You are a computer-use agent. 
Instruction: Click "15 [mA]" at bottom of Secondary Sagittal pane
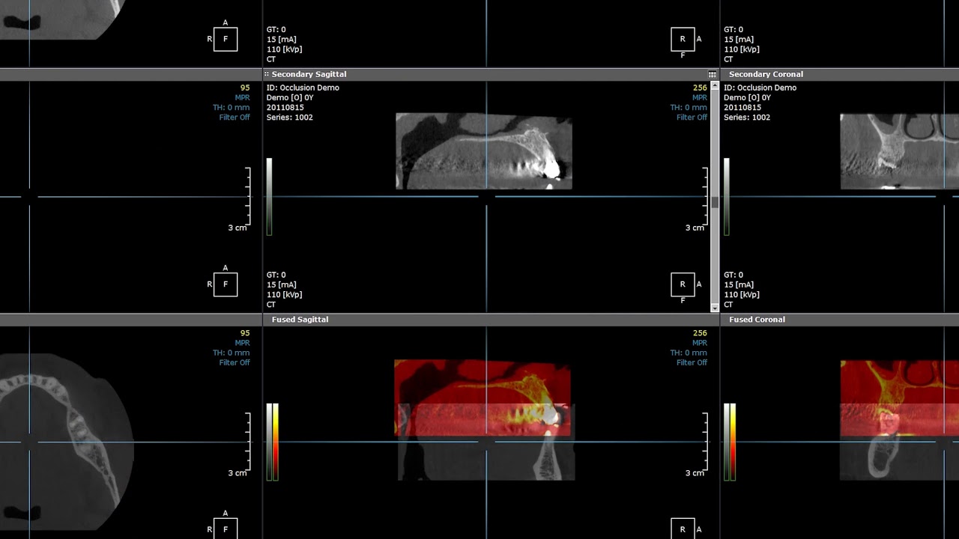[x=281, y=284]
